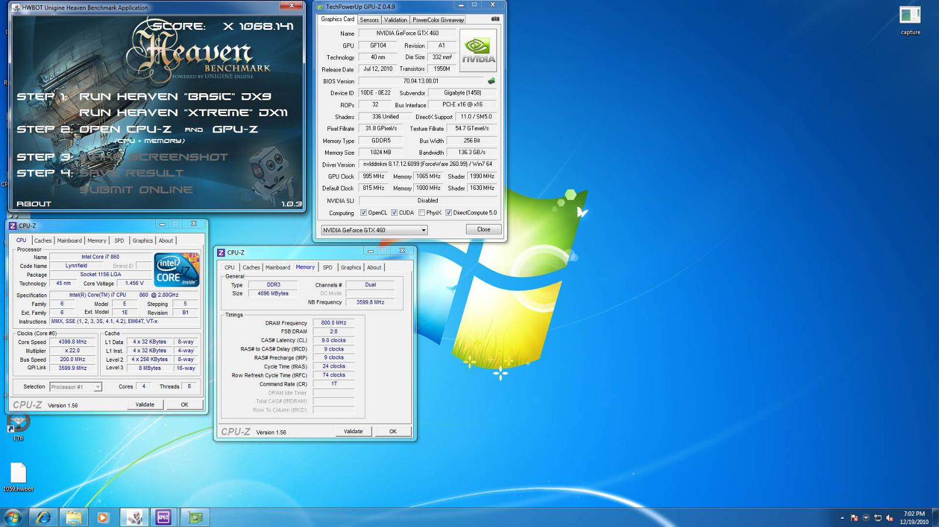This screenshot has width=939, height=527.
Task: Click the NVIDIA logo in GPU-Z
Action: (x=478, y=50)
